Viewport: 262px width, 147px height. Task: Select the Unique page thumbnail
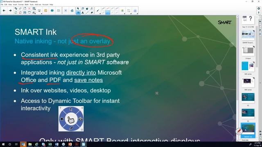click(x=248, y=51)
